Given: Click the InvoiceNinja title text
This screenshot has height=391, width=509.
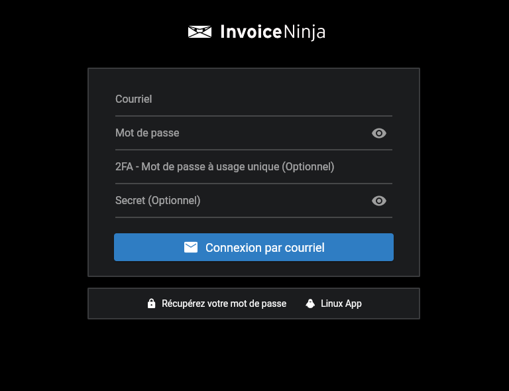Looking at the screenshot, I should click(272, 32).
